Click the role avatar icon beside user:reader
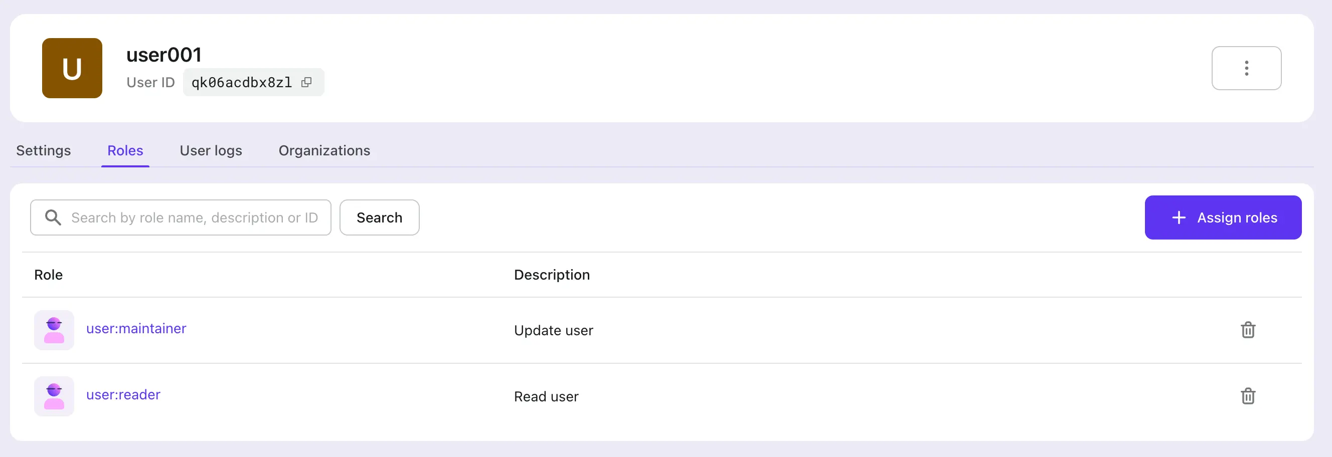The image size is (1332, 457). pos(54,396)
